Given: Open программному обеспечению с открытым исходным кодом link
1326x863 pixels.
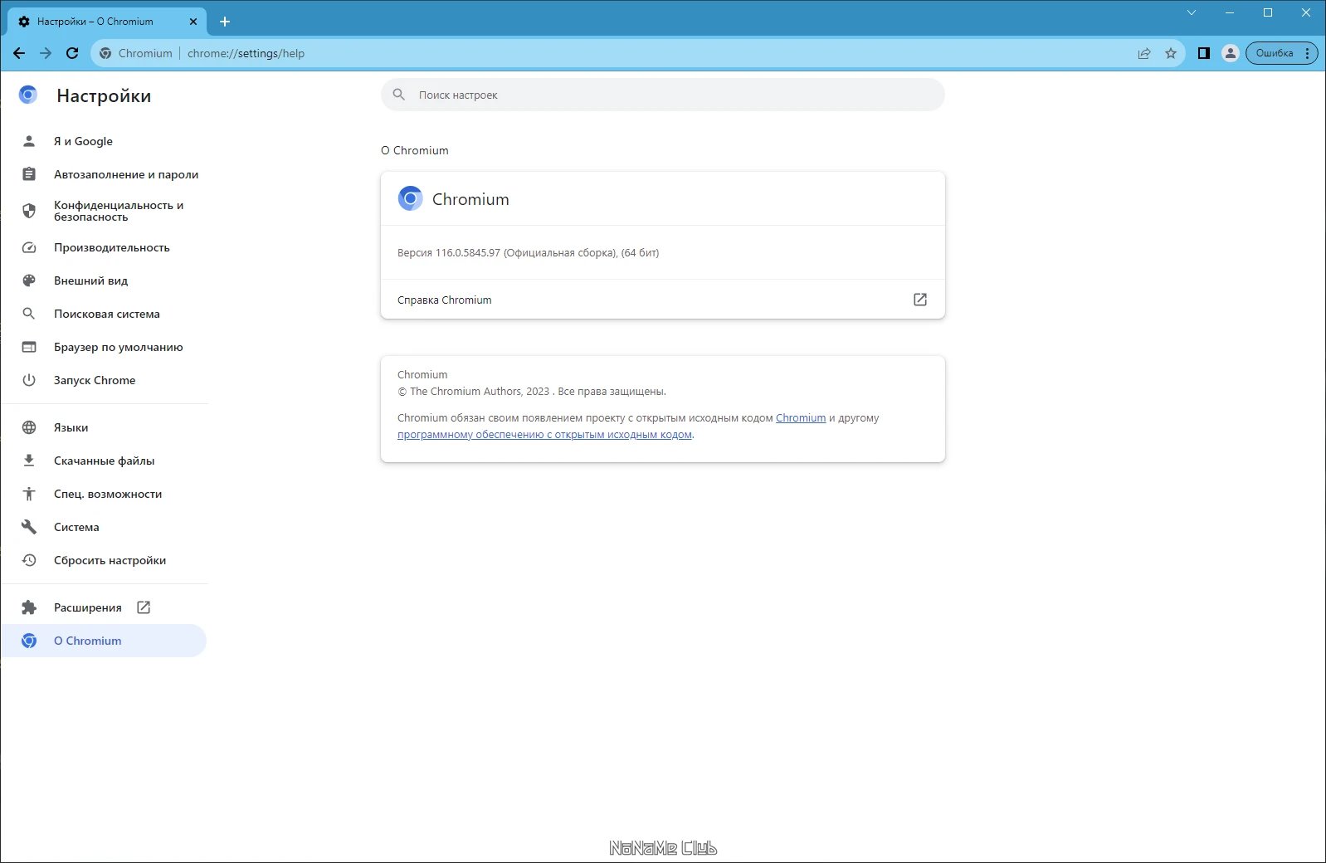Looking at the screenshot, I should click(544, 435).
